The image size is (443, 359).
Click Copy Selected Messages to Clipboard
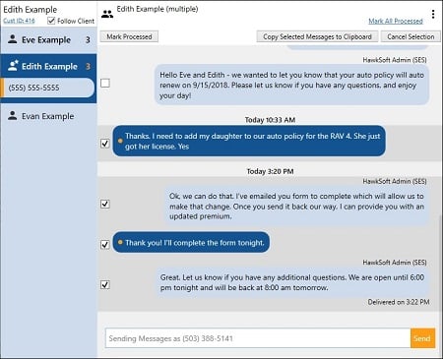(317, 36)
